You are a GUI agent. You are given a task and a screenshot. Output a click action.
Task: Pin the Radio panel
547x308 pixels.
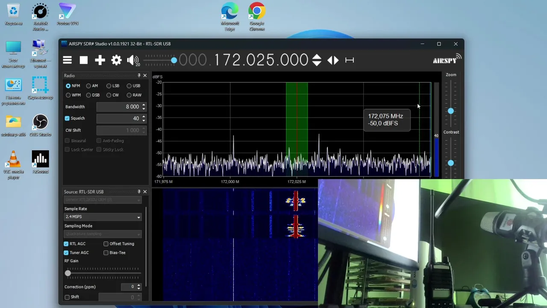139,75
